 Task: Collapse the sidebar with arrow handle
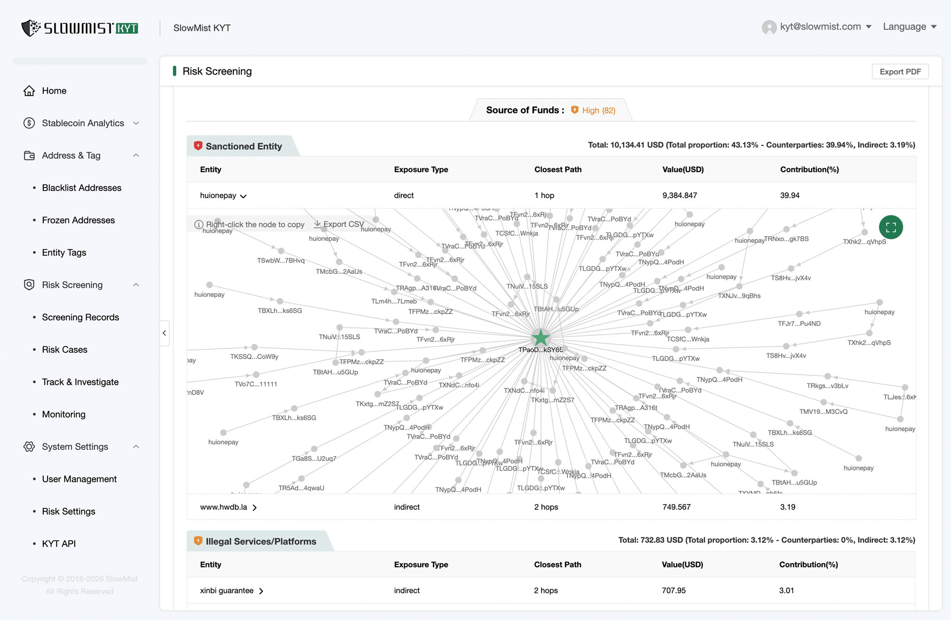(165, 333)
